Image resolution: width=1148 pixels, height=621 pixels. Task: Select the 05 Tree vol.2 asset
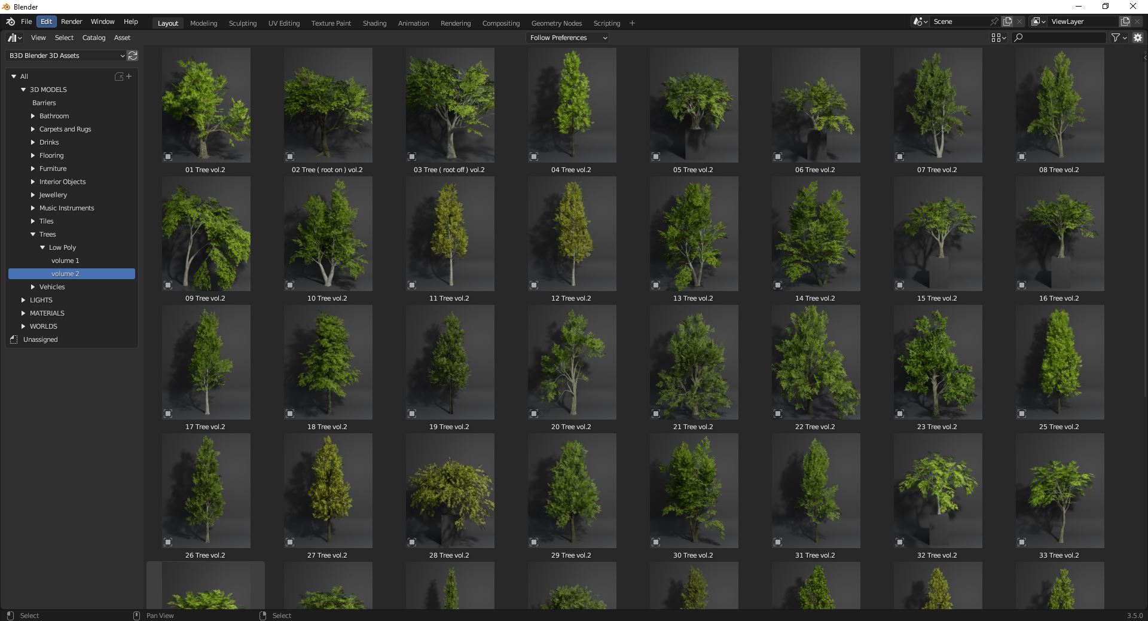(x=694, y=105)
